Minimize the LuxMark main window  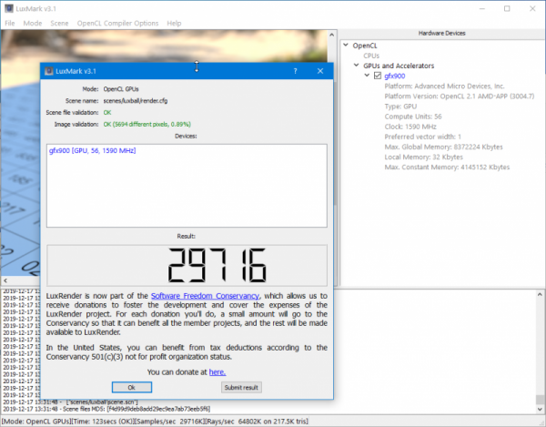click(x=482, y=9)
